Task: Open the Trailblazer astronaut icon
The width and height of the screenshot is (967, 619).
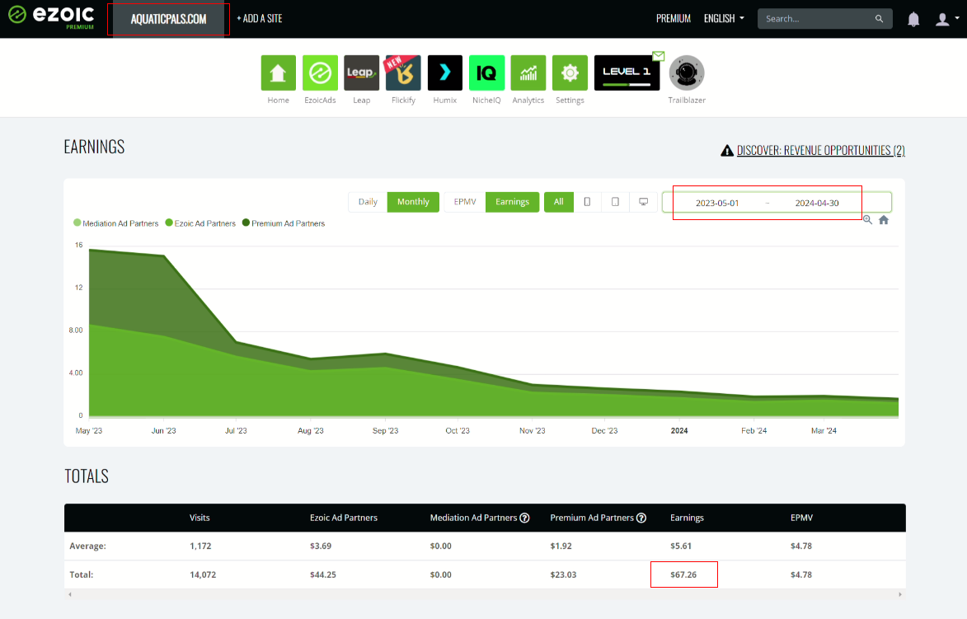Action: [x=687, y=73]
